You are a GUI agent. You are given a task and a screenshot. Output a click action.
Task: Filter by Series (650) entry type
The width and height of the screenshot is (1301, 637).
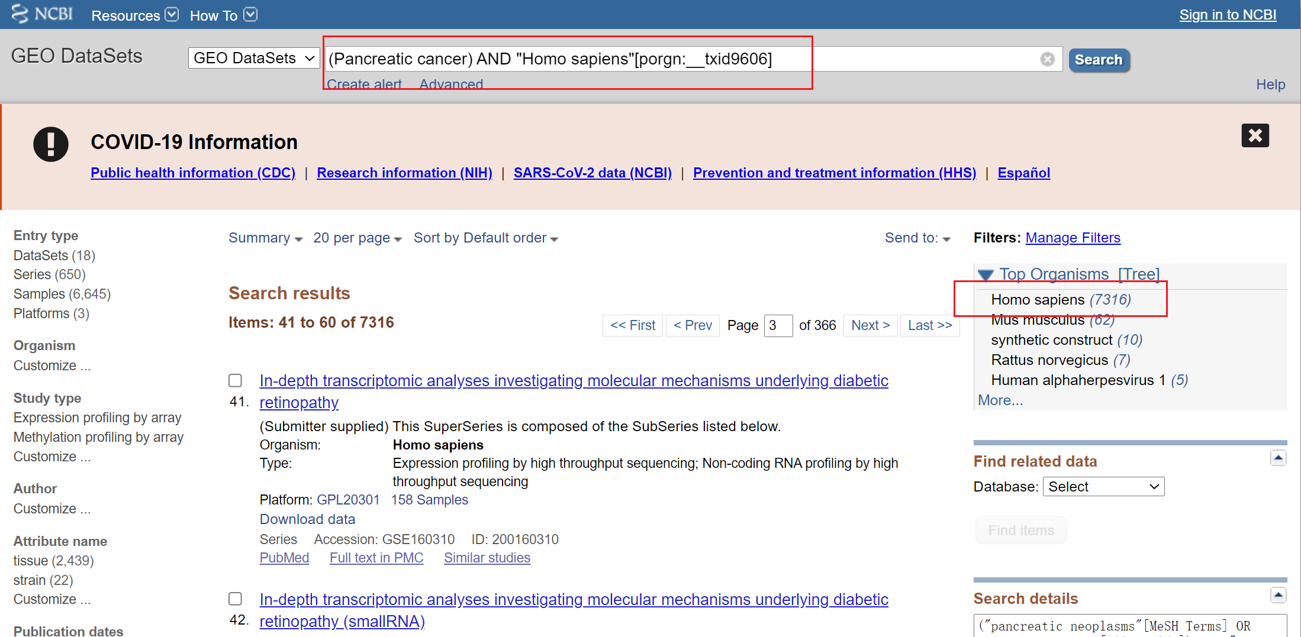(50, 274)
